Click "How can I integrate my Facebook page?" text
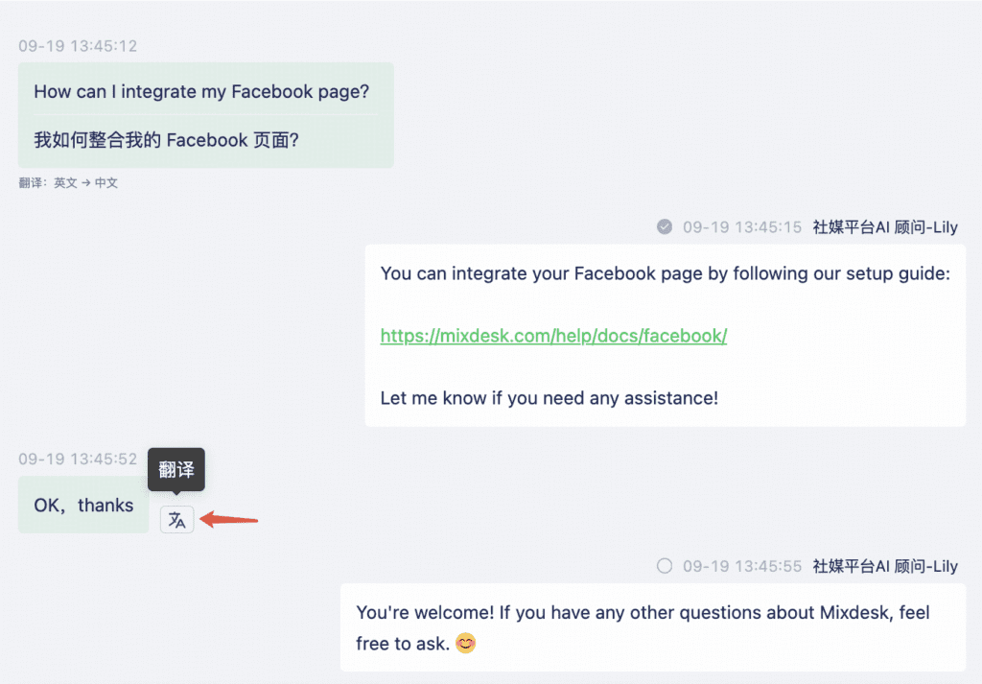This screenshot has width=982, height=684. pyautogui.click(x=201, y=92)
